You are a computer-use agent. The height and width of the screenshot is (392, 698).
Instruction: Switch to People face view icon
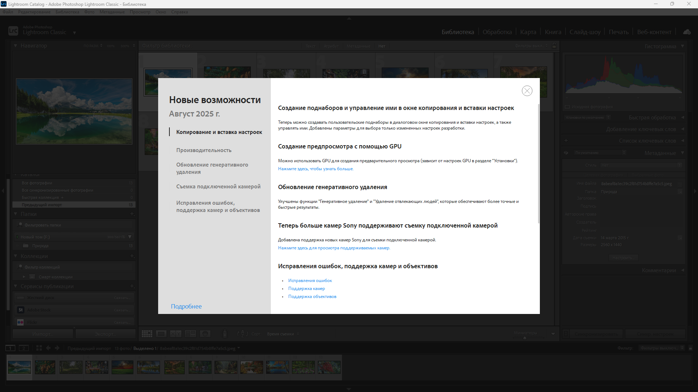point(205,334)
